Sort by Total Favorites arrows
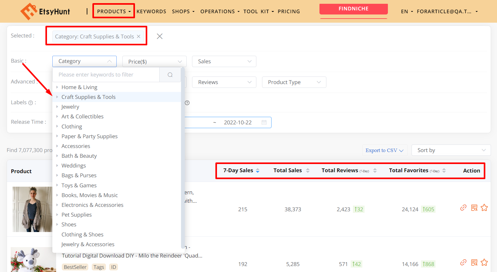This screenshot has height=272, width=497. coord(444,170)
